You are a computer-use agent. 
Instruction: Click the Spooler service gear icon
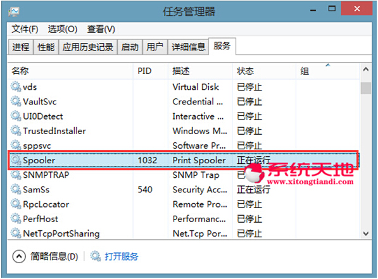tap(16, 160)
